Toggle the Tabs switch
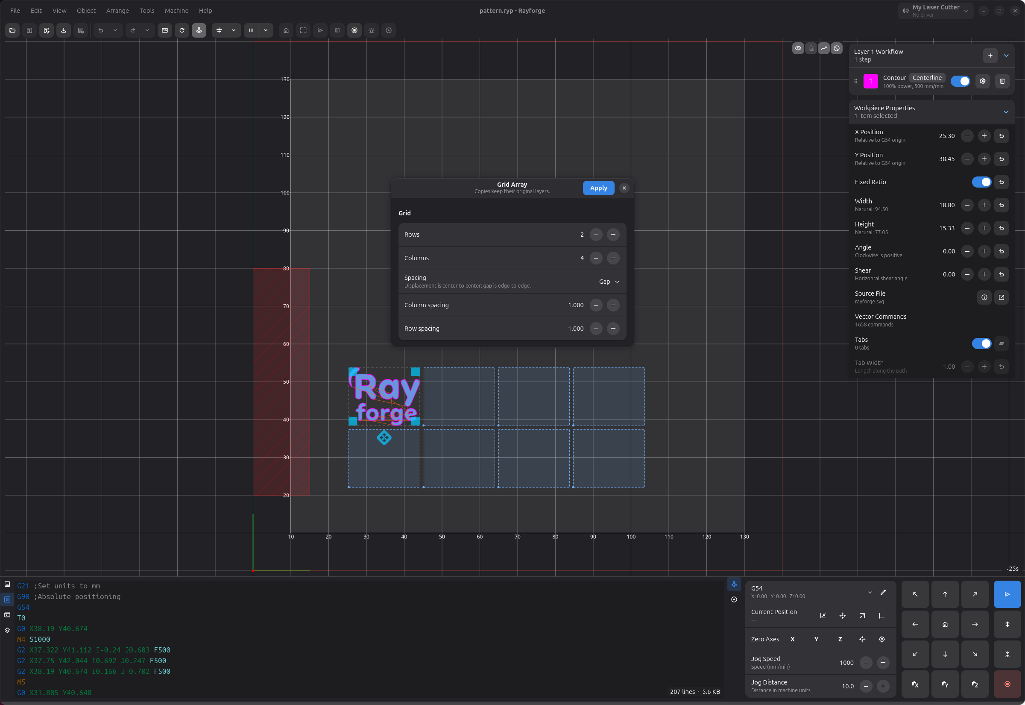Screen dimensions: 1025x705 981,344
